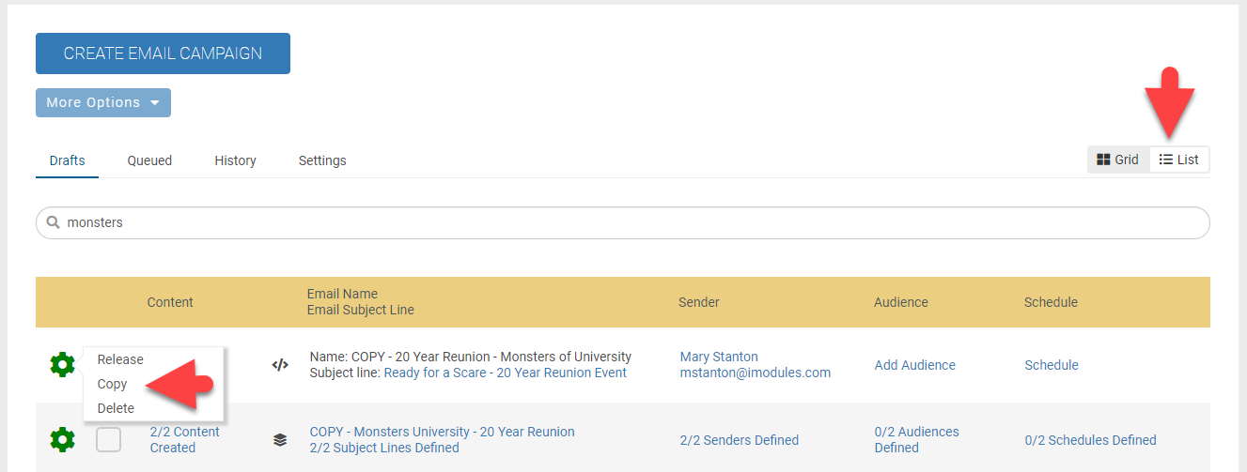Click the Schedule link in the first row
The image size is (1247, 472).
point(1051,365)
